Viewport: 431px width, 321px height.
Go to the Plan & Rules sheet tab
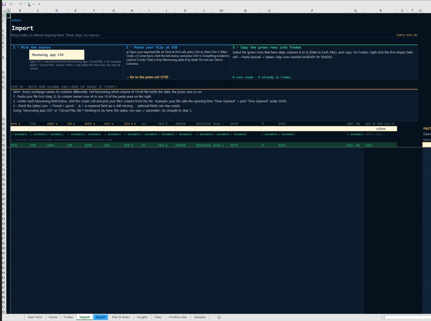pos(121,317)
